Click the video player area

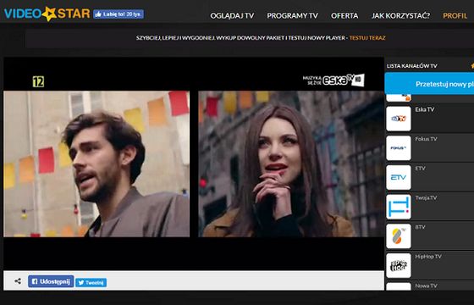point(194,164)
